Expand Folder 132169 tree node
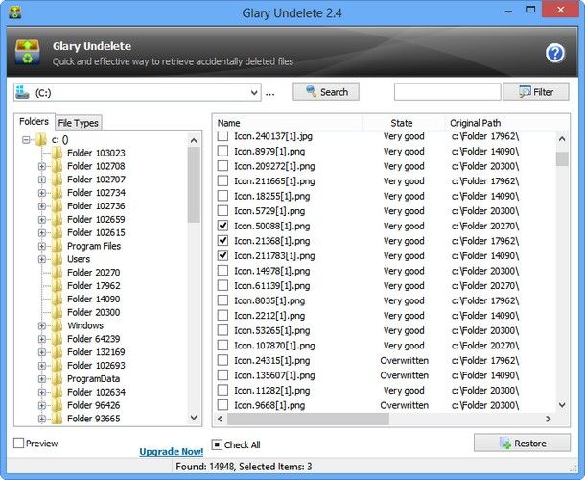 [42, 352]
